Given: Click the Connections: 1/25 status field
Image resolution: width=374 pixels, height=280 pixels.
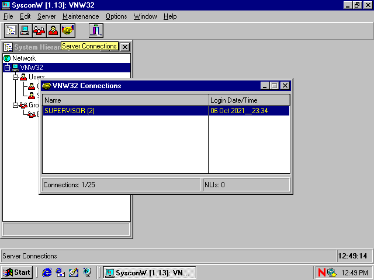Looking at the screenshot, I should coord(121,185).
